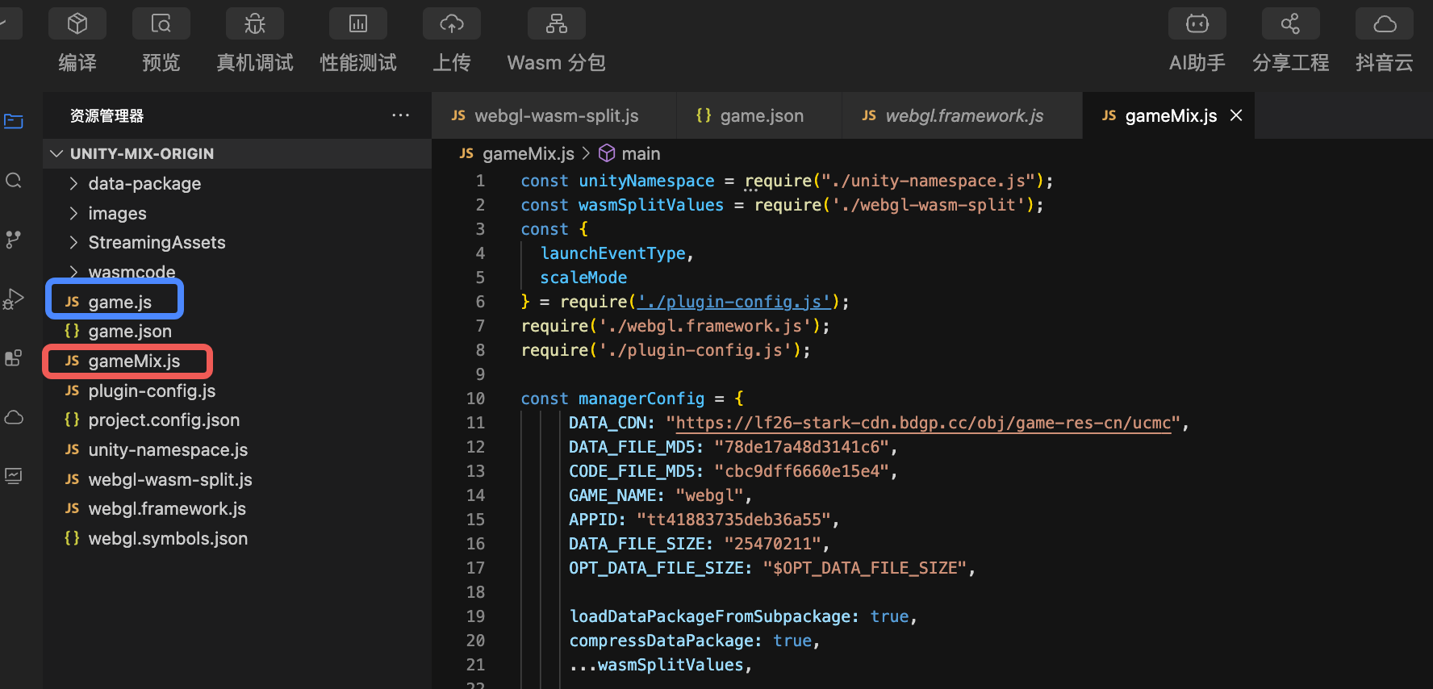This screenshot has width=1433, height=689.
Task: Open project.config.json in the file tree
Action: click(x=164, y=420)
